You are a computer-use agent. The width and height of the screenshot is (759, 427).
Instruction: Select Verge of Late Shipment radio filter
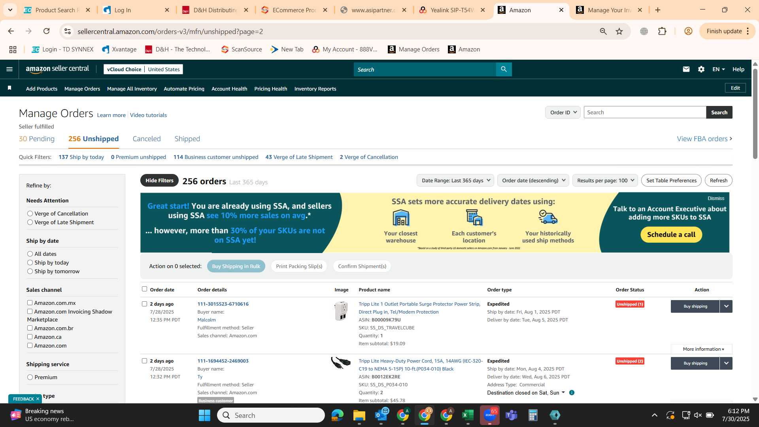pos(30,222)
